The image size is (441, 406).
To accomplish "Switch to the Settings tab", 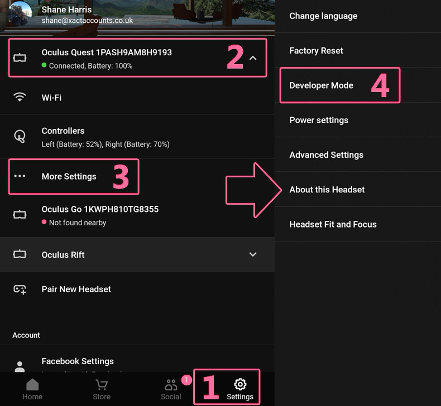I will (240, 389).
